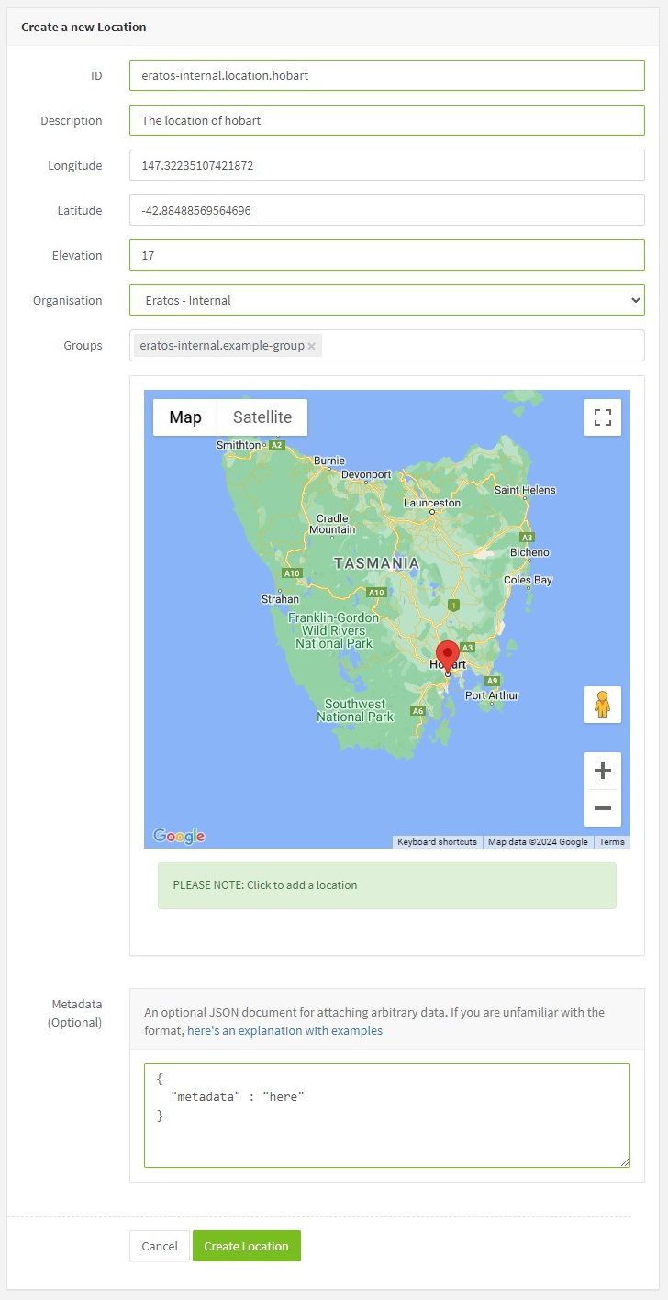Viewport: 668px width, 1300px height.
Task: Click Cradle Mountain label on map
Action: (332, 524)
